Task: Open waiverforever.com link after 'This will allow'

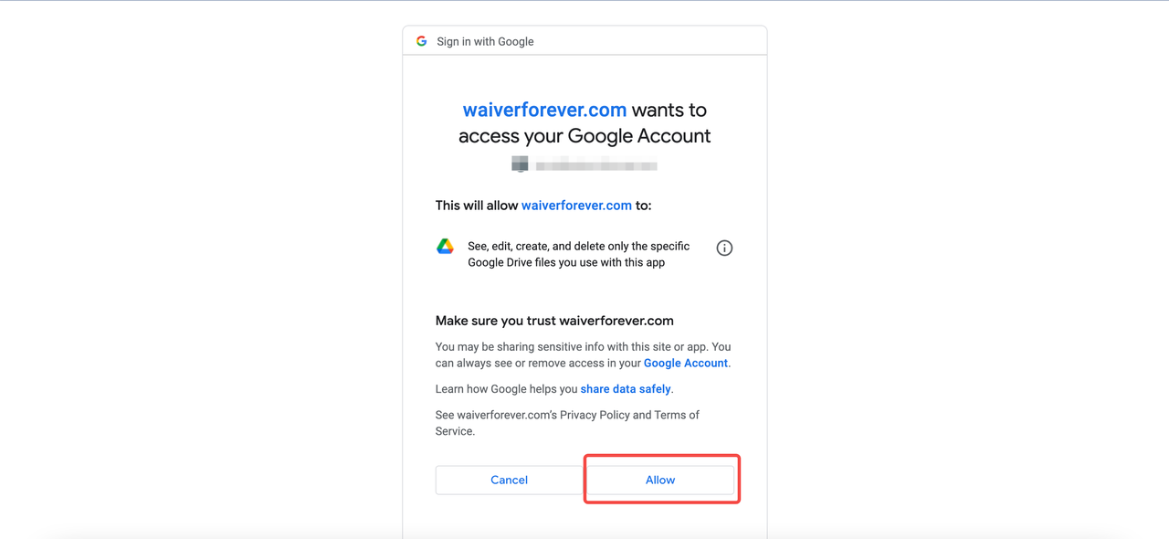Action: [x=576, y=206]
